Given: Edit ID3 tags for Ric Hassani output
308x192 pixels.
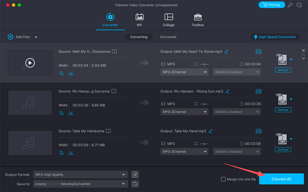Looking at the screenshot, I should click(258, 91).
